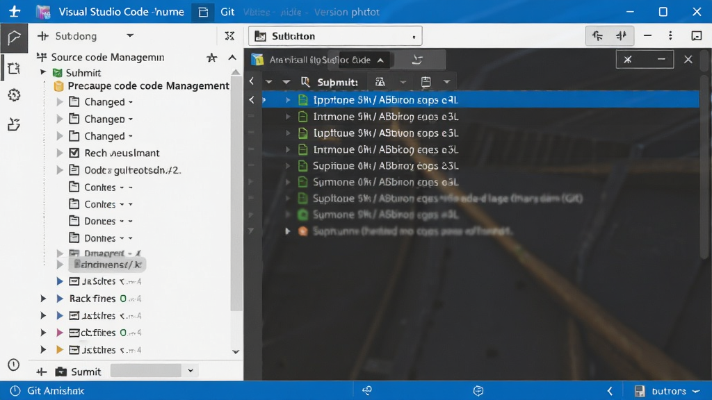This screenshot has height=400, width=712.
Task: Open the extensions icon below the gear
Action: coord(14,124)
